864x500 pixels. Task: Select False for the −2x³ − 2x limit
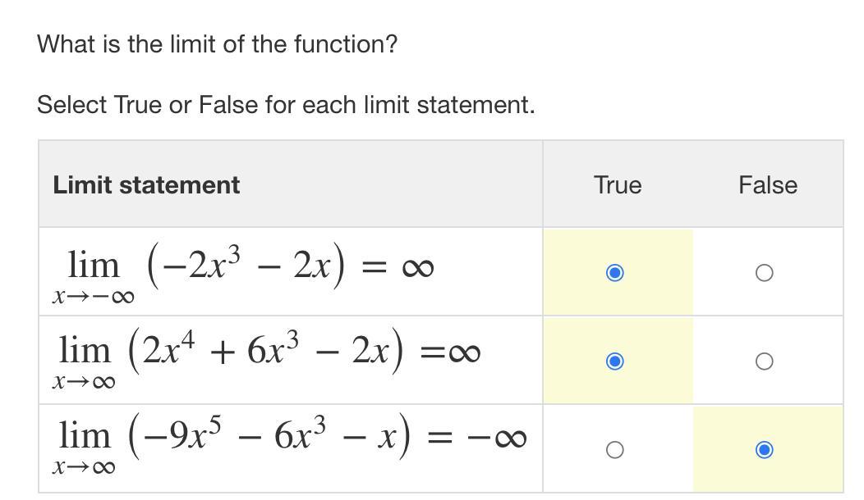[x=764, y=273]
